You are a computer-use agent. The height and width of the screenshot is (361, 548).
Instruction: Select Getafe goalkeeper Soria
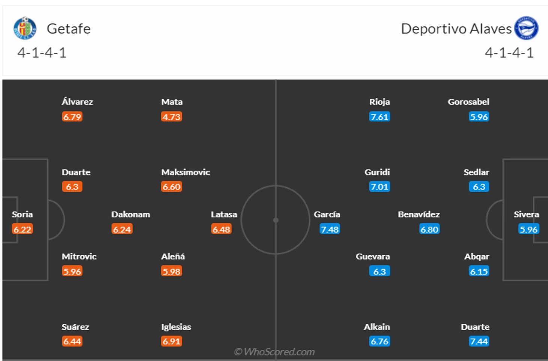(22, 215)
